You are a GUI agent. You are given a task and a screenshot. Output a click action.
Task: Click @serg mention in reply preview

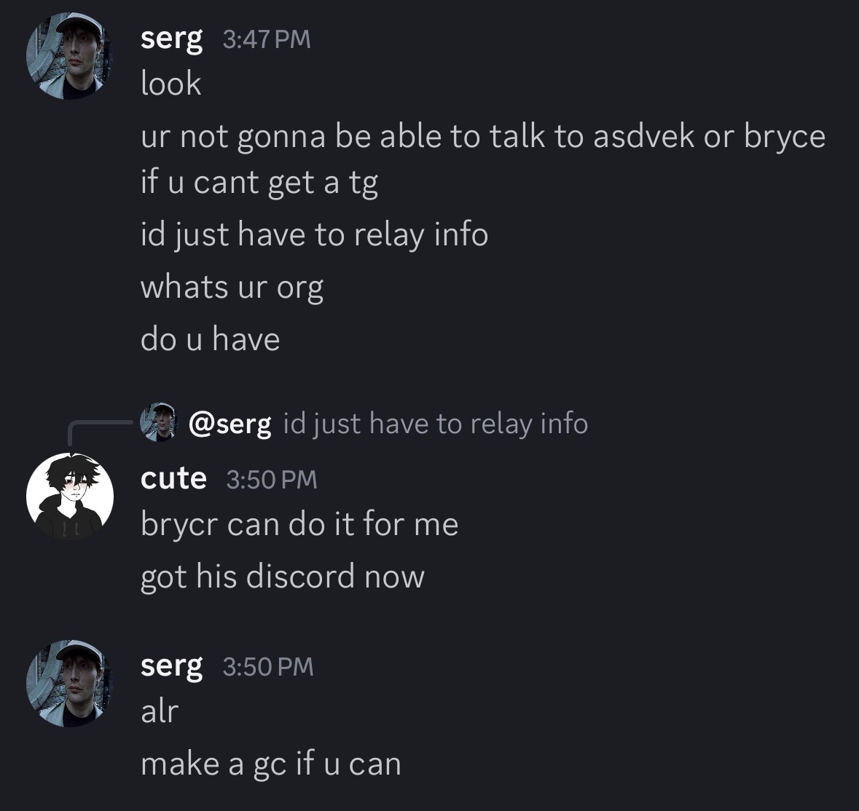(230, 424)
